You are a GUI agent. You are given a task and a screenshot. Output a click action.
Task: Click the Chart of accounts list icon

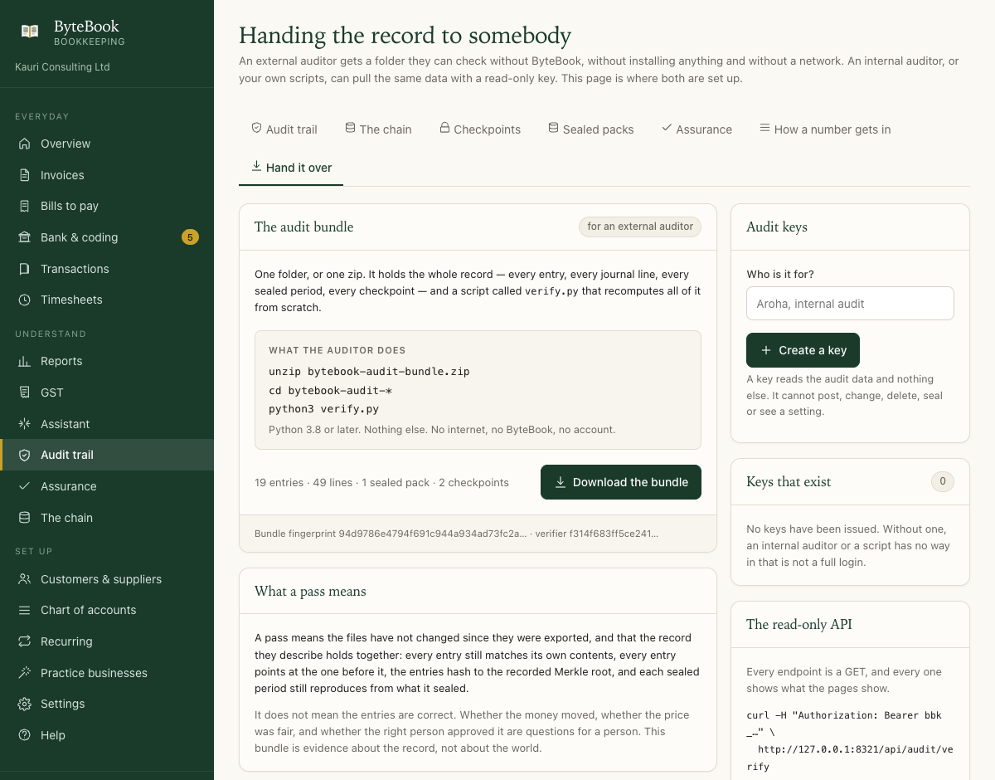25,610
